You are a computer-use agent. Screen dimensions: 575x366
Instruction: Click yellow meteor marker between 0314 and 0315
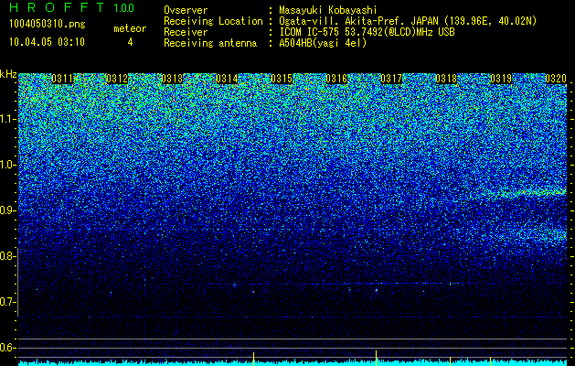click(253, 359)
